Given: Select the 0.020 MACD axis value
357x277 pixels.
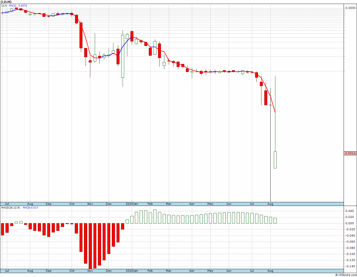Looking at the screenshot, I should pos(350,217).
